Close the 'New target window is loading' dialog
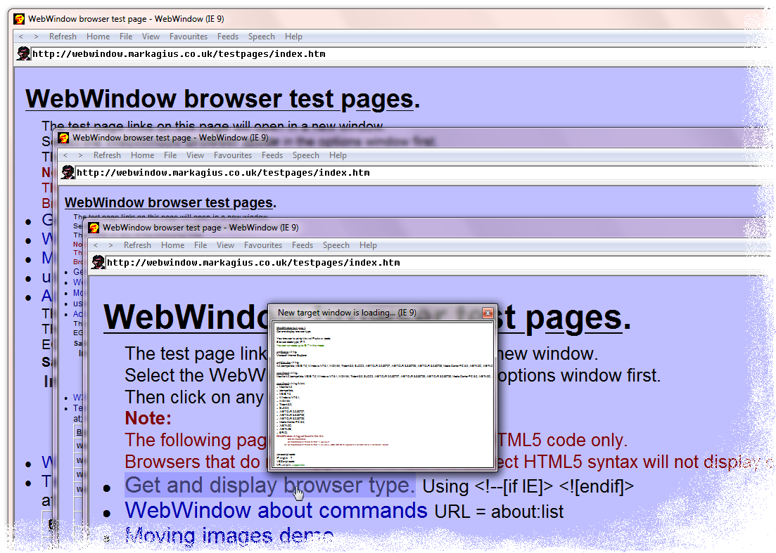Screen dimensions: 776x553 [488, 313]
